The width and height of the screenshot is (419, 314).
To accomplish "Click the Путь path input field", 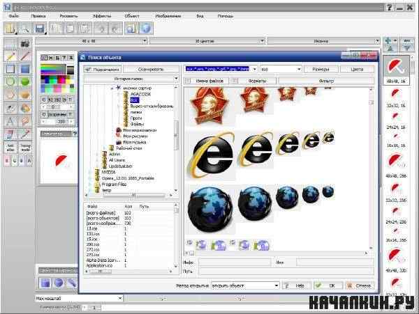I will pyautogui.click(x=286, y=272).
